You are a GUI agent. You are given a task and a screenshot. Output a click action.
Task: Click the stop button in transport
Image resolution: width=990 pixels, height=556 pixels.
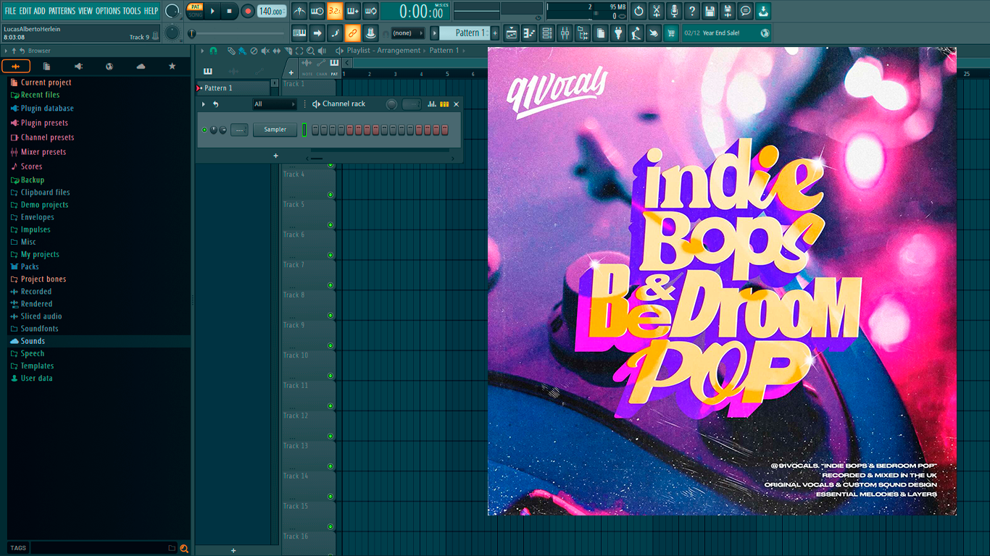click(x=229, y=11)
